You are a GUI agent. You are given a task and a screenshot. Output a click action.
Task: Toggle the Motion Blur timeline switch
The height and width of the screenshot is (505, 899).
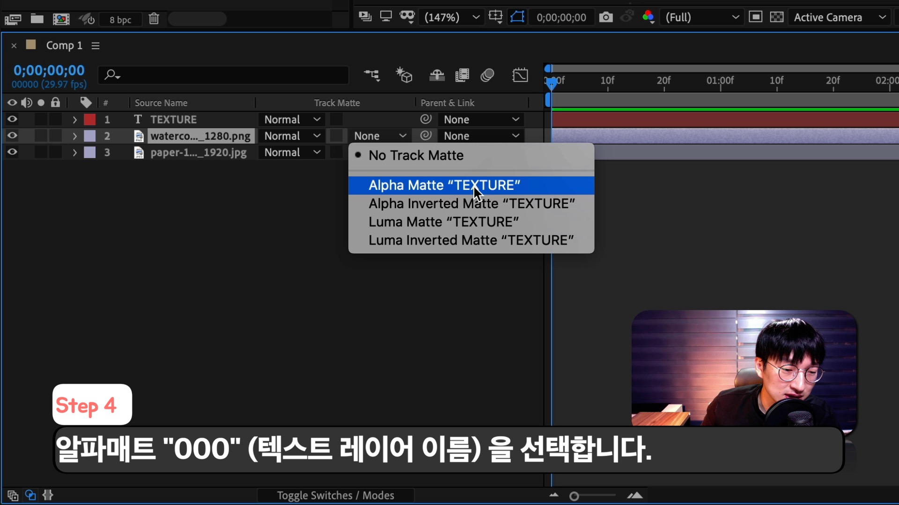pyautogui.click(x=487, y=75)
